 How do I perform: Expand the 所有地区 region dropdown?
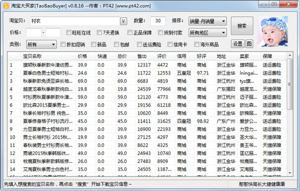point(207,32)
